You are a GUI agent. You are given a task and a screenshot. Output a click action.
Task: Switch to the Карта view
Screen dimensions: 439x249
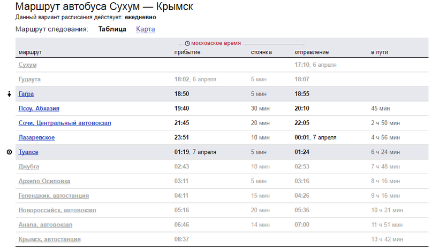pos(146,29)
